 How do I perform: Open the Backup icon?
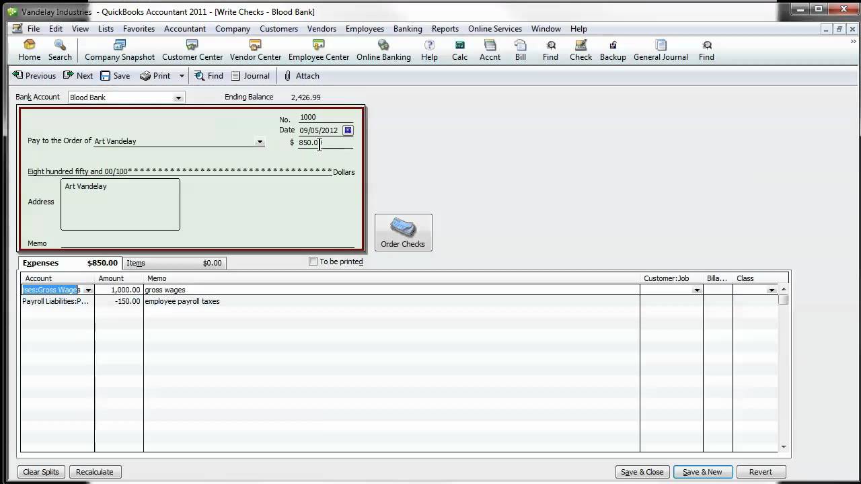click(613, 50)
